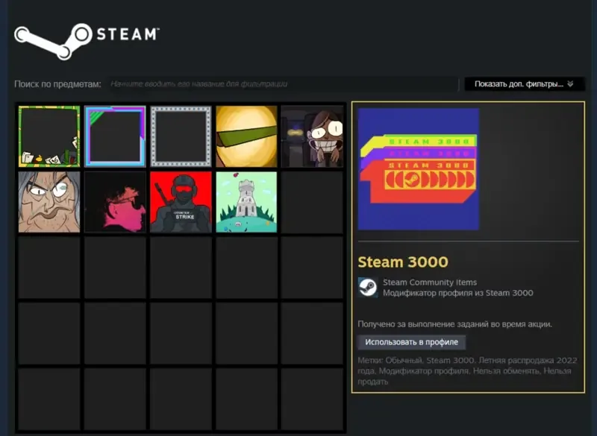
Task: Select the Counter-Strike soldier avatar on red
Action: click(181, 202)
